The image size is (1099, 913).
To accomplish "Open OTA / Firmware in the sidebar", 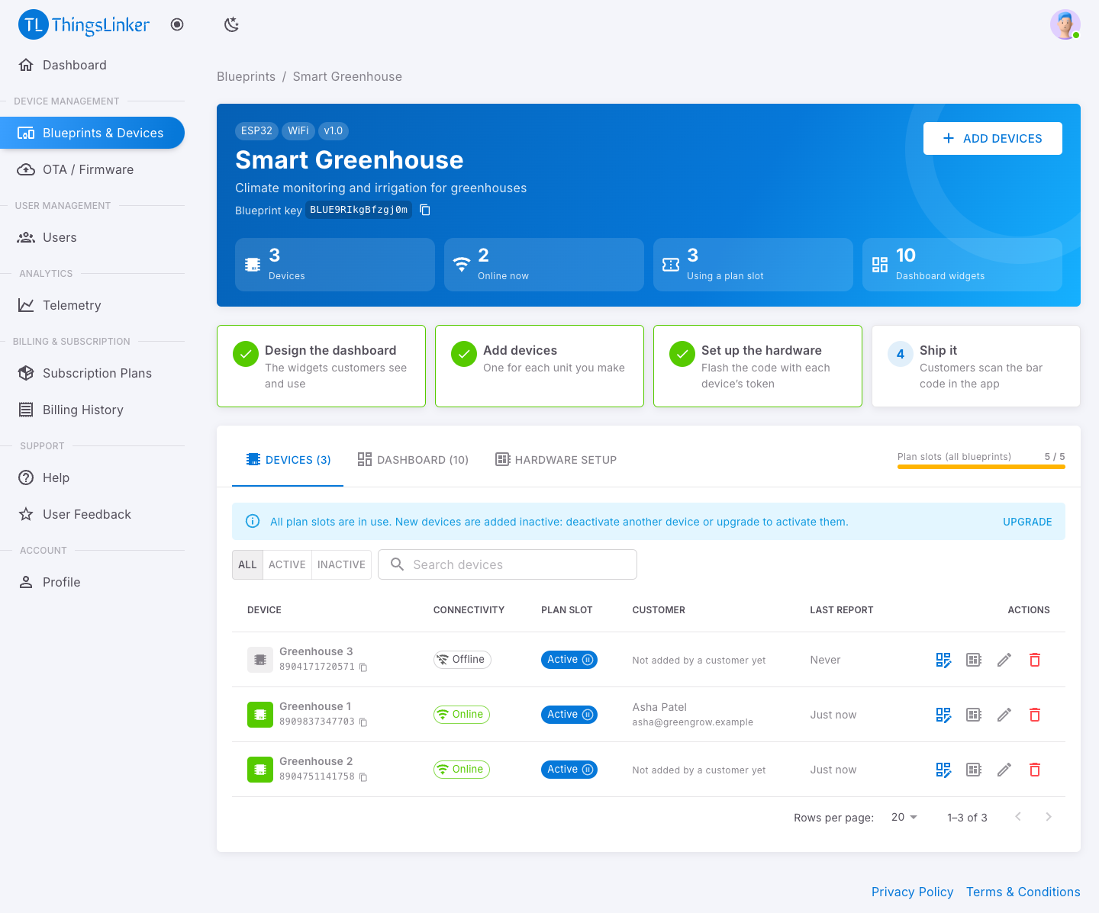I will [92, 169].
